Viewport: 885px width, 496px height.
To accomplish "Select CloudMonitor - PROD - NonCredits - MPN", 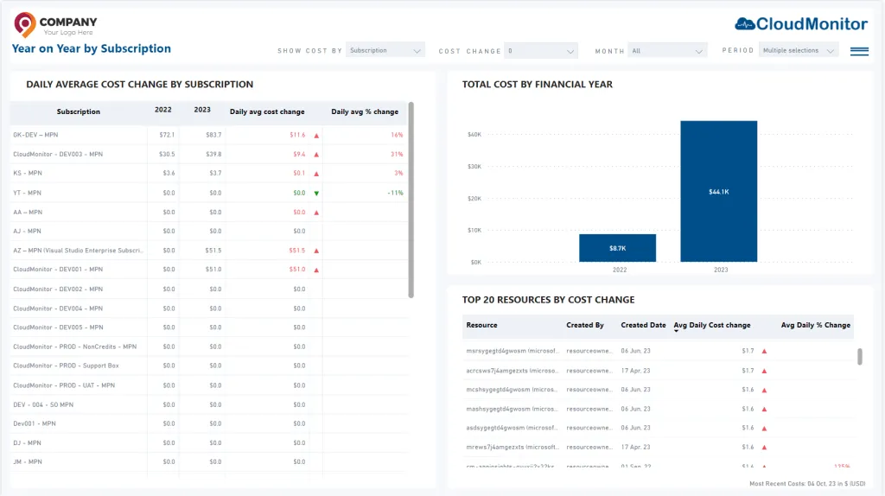I will click(208, 347).
